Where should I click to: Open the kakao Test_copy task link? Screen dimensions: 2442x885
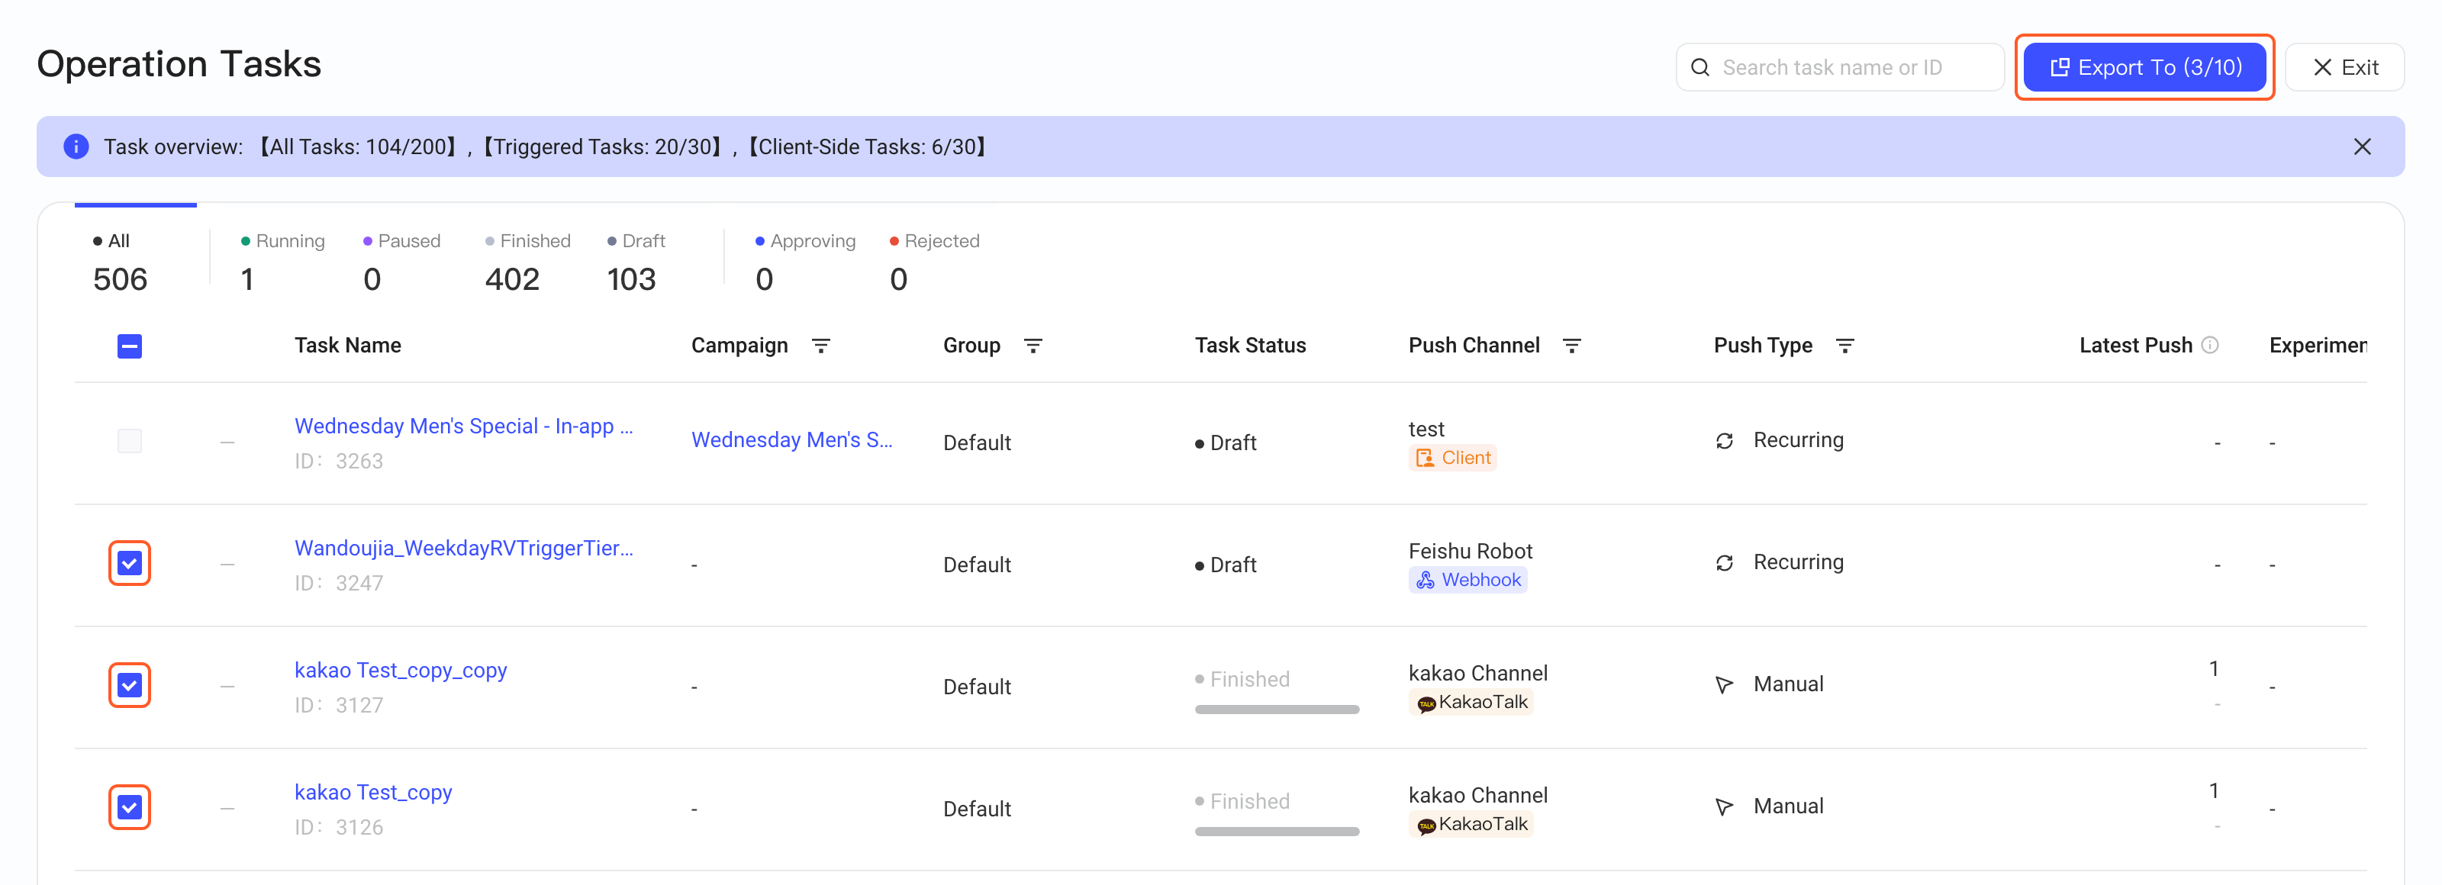[372, 793]
